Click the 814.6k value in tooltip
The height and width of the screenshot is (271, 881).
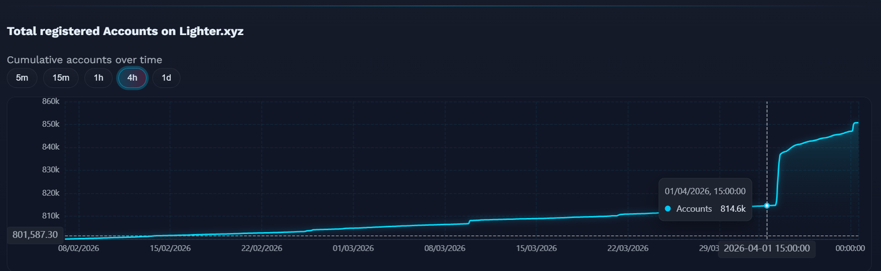coord(733,209)
